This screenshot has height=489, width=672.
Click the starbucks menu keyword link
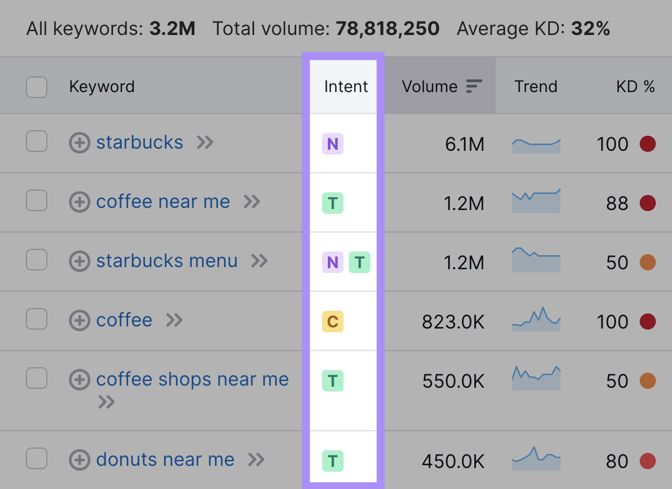pos(166,261)
